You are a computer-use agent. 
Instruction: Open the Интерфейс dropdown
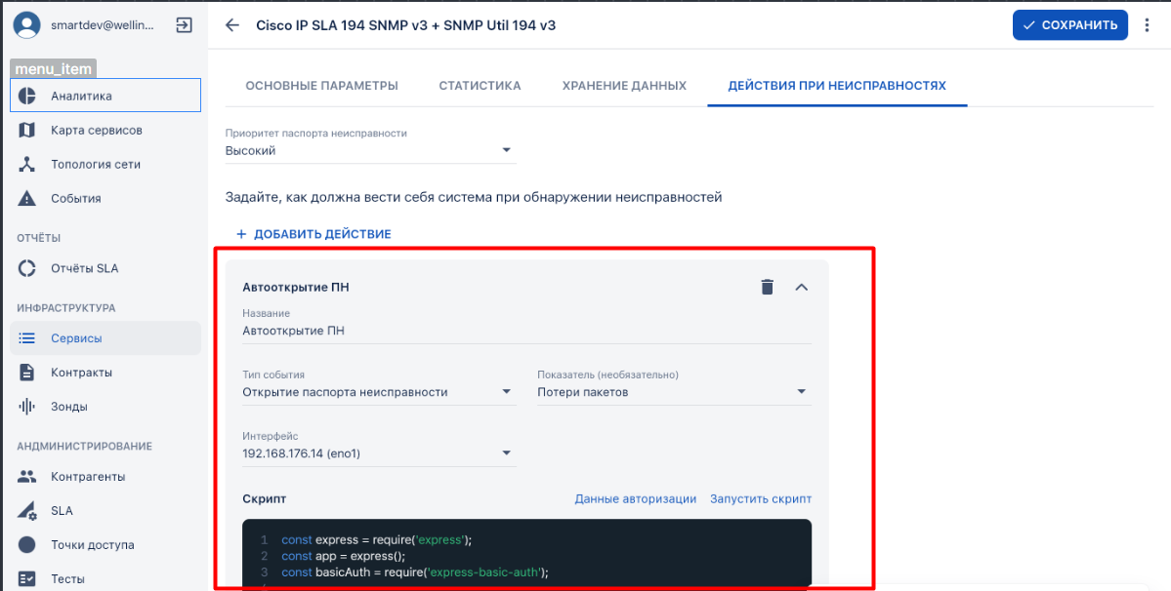pos(379,453)
